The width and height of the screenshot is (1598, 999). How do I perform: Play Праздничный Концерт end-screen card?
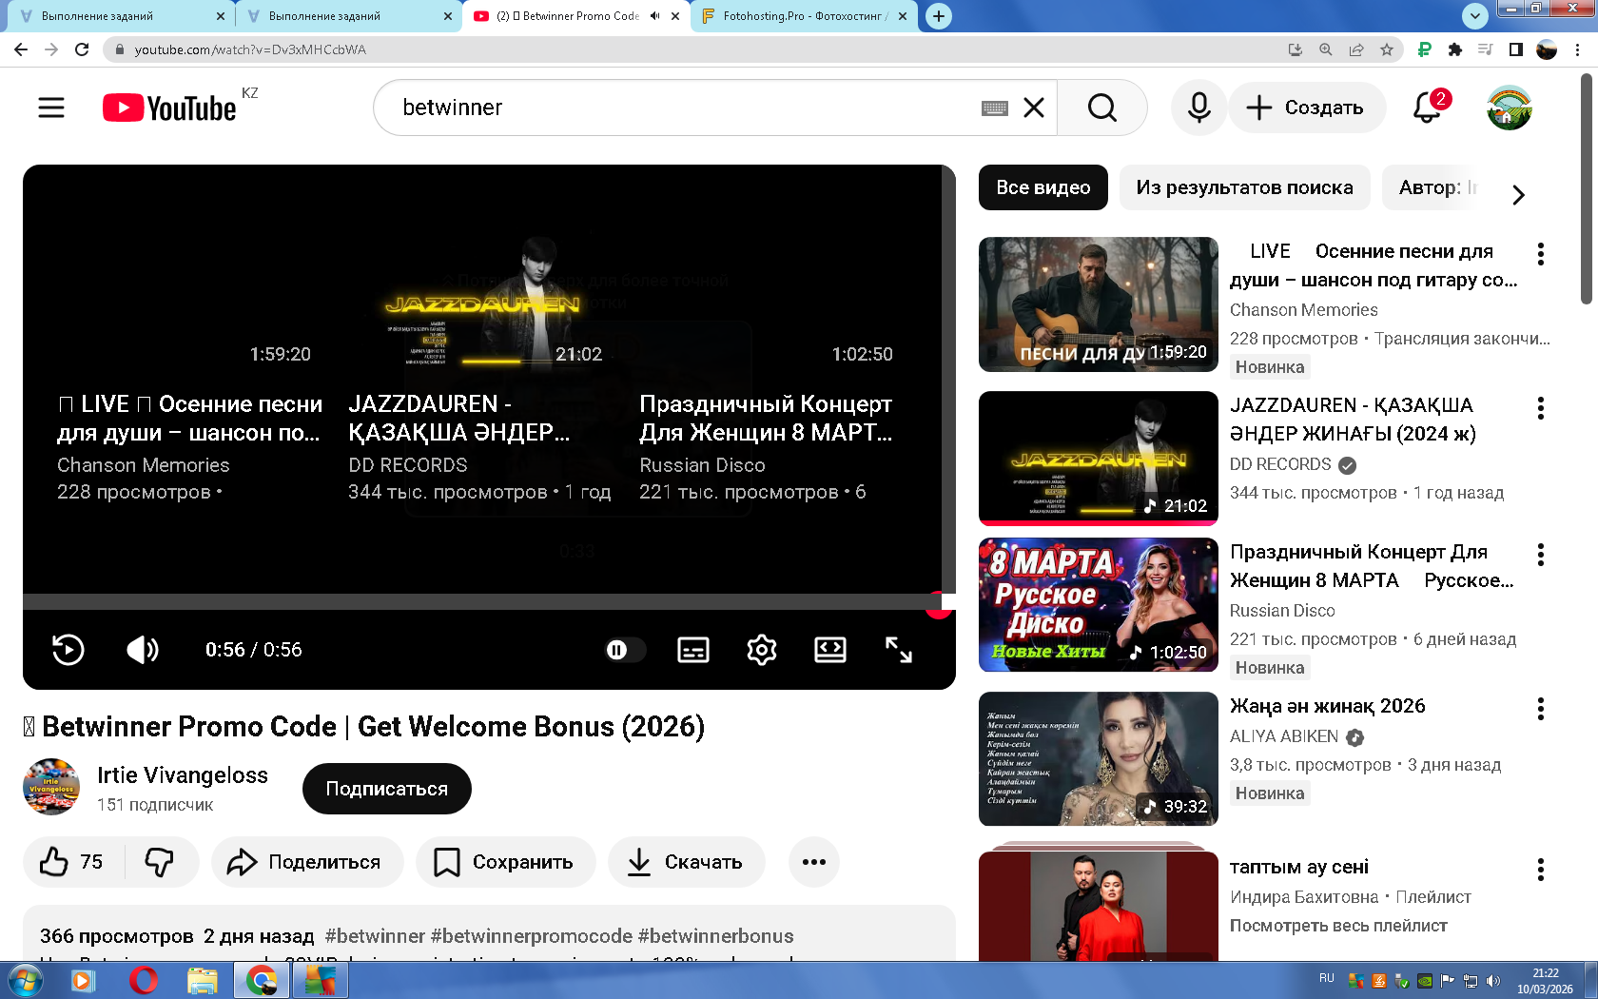coord(766,419)
